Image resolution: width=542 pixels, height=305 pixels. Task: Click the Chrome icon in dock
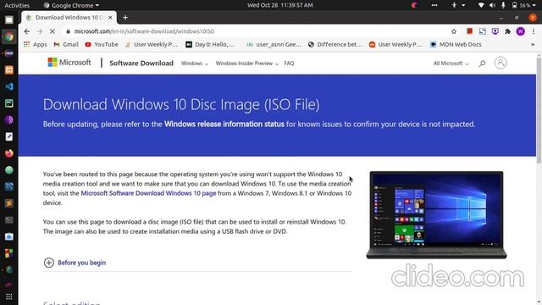coord(9,36)
